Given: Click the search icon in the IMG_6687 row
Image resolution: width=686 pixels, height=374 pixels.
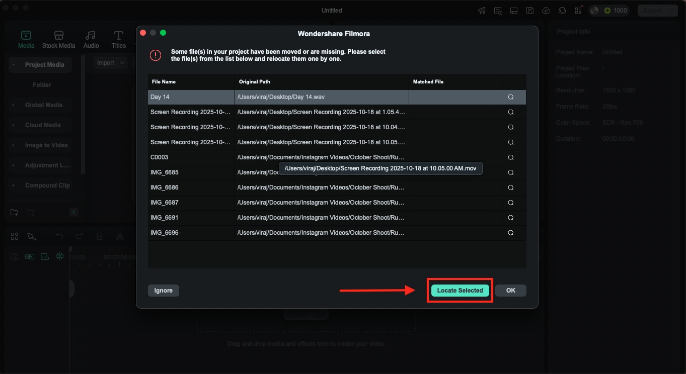Looking at the screenshot, I should [x=510, y=203].
